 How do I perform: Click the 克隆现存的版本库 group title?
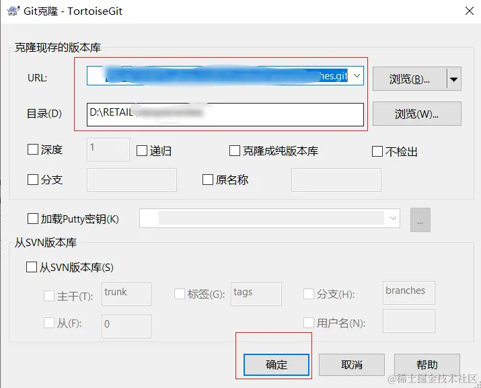58,48
